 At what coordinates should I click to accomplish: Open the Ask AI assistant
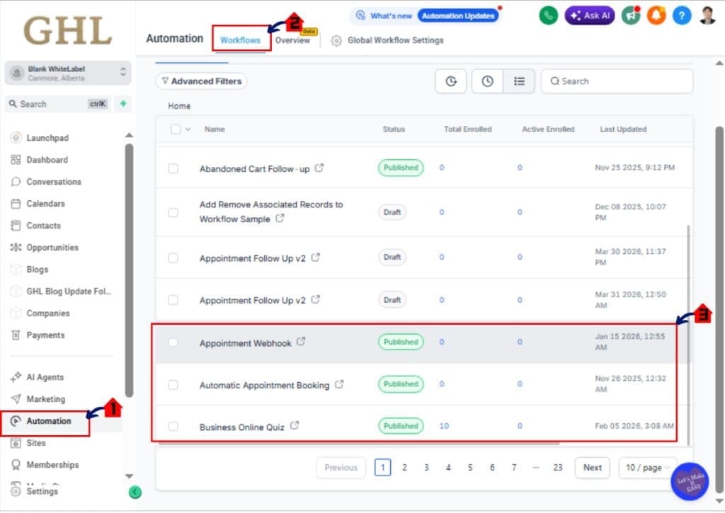coord(590,15)
